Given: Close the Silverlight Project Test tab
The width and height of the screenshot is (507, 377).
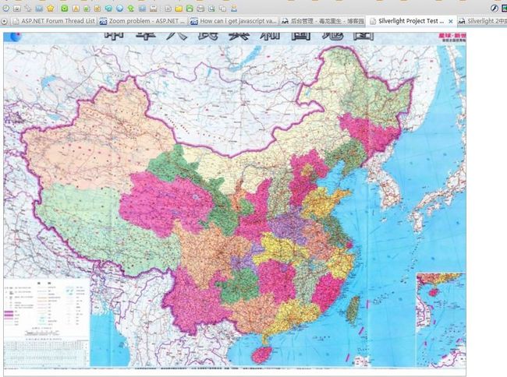Looking at the screenshot, I should tap(450, 21).
